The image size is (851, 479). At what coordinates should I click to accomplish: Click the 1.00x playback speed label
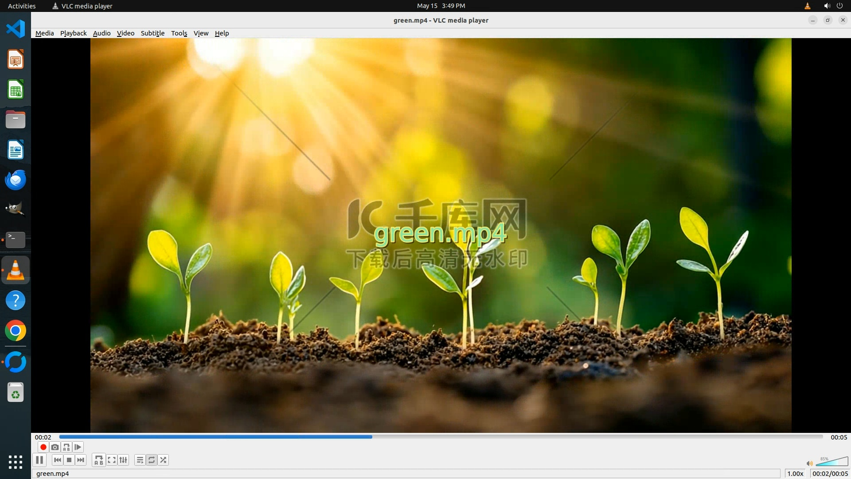coord(795,474)
